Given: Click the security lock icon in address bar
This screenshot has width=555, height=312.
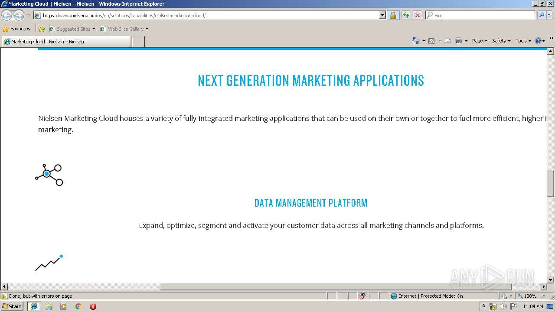Looking at the screenshot, I should [x=393, y=16].
